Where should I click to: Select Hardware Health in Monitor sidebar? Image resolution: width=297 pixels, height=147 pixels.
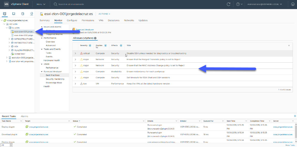point(52,60)
